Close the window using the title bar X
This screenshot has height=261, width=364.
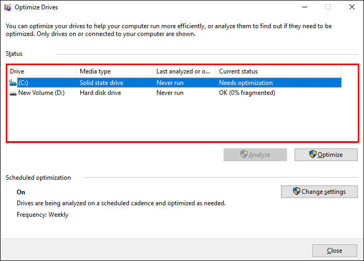(351, 7)
